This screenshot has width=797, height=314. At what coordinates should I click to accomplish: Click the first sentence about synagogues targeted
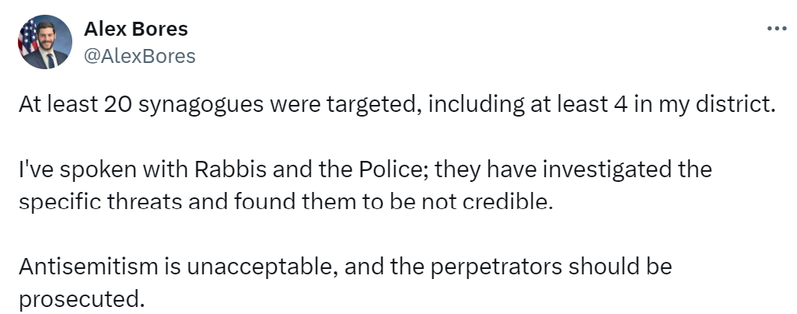click(x=397, y=106)
